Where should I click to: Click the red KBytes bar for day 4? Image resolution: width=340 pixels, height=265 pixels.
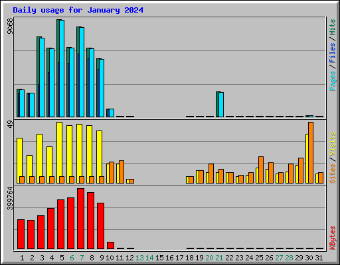pyautogui.click(x=51, y=229)
